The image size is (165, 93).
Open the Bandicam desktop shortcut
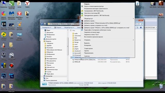click(x=12, y=66)
